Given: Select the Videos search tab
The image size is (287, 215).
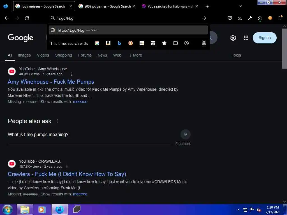Looking at the screenshot, I should pos(43,55).
